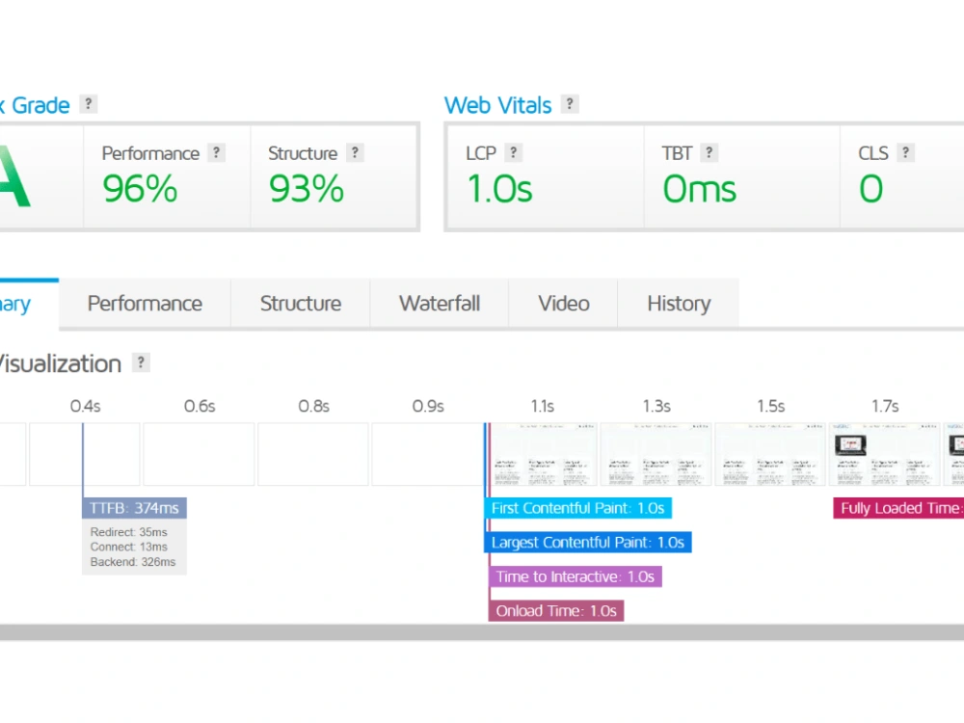Viewport: 964px width, 723px height.
Task: Click the green A grade letter
Action: (x=14, y=177)
